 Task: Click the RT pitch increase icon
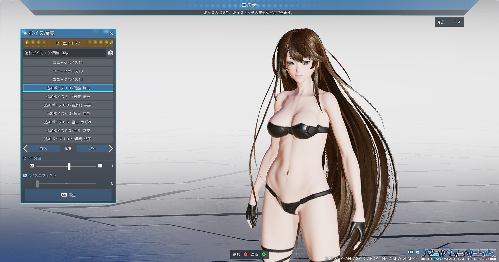(100, 166)
